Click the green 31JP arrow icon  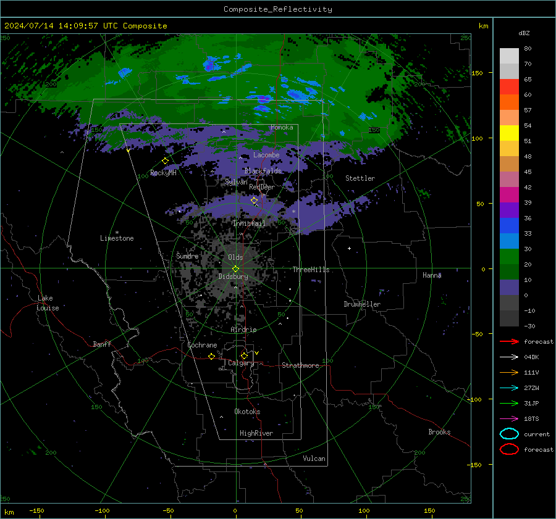(x=509, y=403)
